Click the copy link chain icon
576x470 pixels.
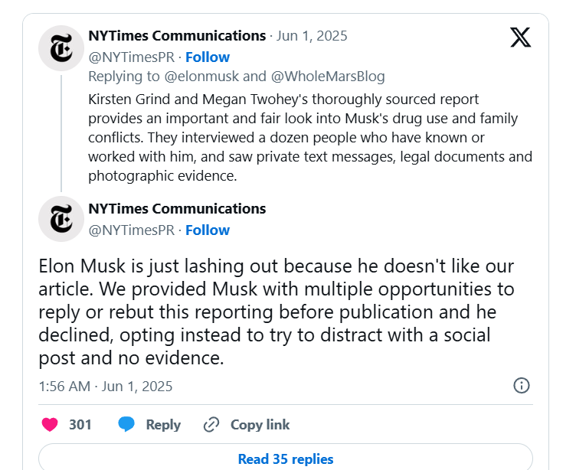pyautogui.click(x=211, y=424)
